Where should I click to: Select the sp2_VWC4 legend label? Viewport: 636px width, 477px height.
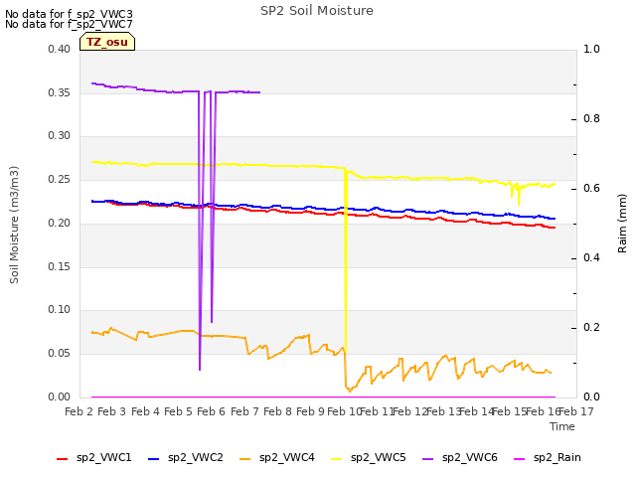click(287, 458)
